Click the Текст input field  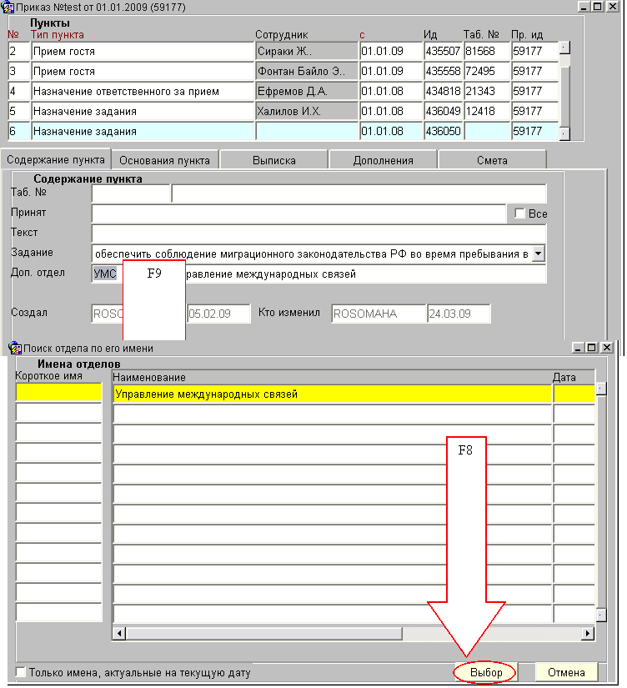(319, 234)
